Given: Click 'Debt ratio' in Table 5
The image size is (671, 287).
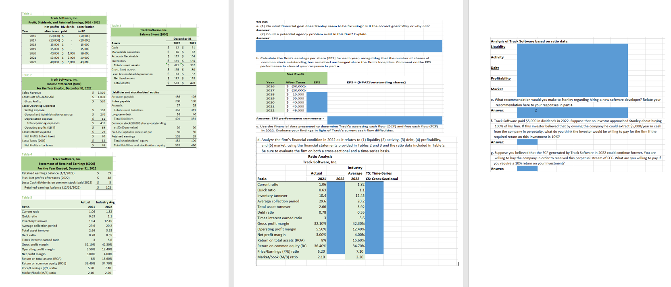Looking at the screenshot, I should [29, 235].
